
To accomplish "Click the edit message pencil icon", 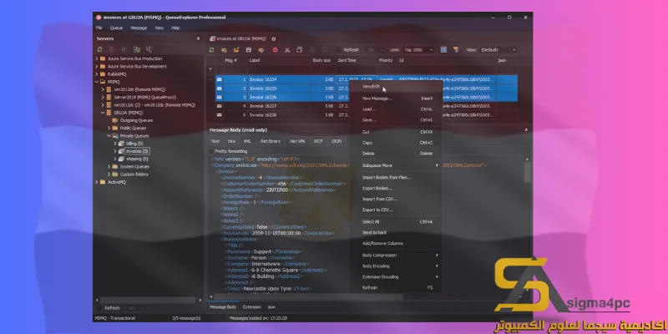I will (x=261, y=50).
